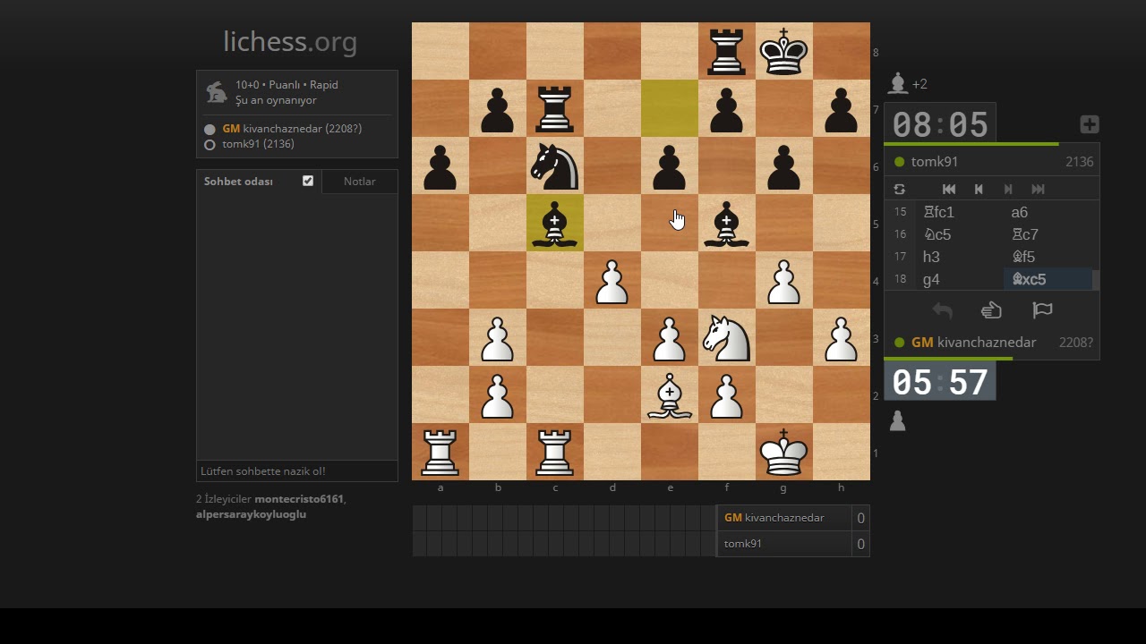
Task: Select the white knight on f3
Action: tap(727, 337)
